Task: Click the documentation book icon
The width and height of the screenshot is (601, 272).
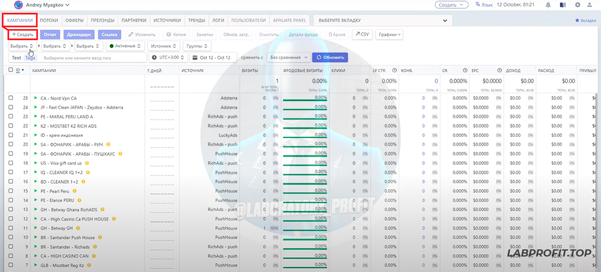Action: [x=563, y=5]
